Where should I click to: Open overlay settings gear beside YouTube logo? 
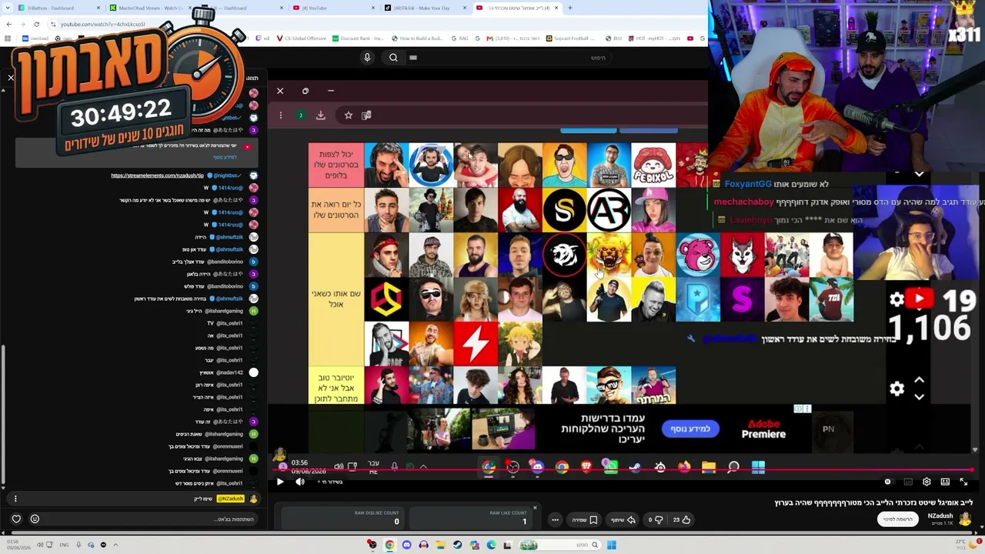click(897, 299)
